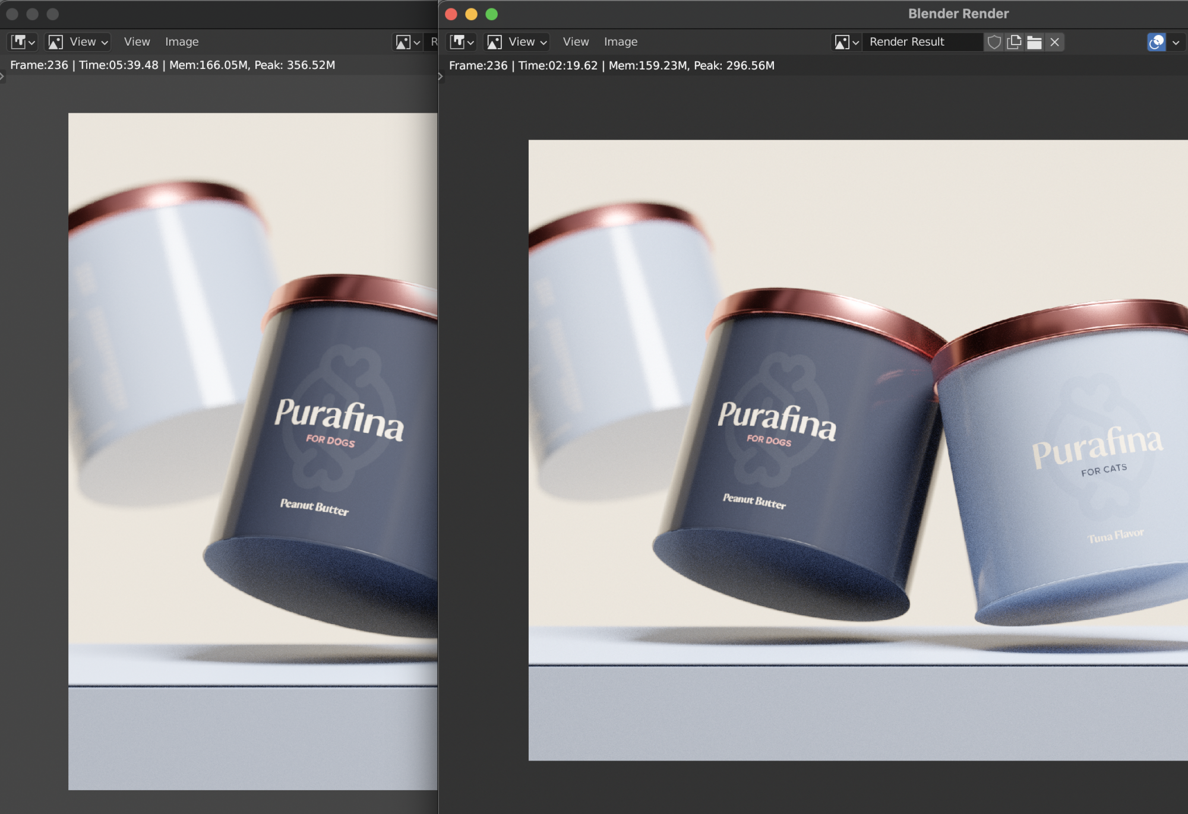Open the View mode dropdown in the left window

coord(78,42)
